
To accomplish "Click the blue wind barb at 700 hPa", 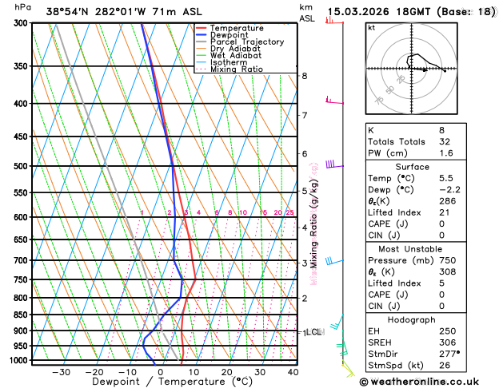I will coord(334,260).
